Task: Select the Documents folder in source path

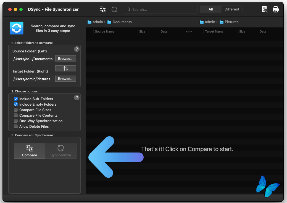Action: pyautogui.click(x=122, y=22)
